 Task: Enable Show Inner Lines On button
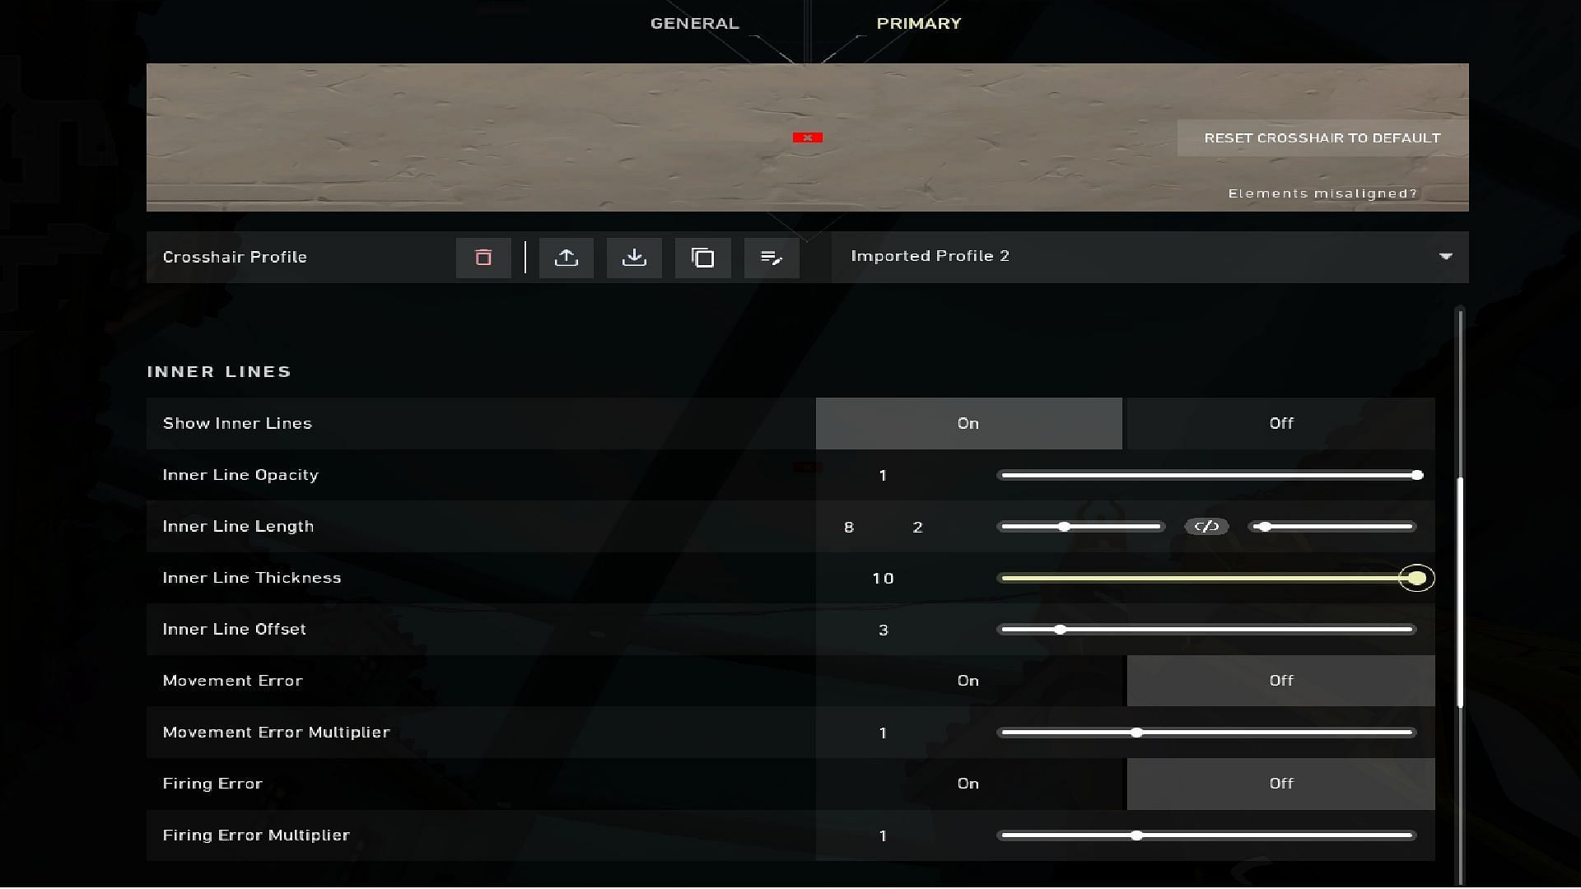[x=968, y=423]
